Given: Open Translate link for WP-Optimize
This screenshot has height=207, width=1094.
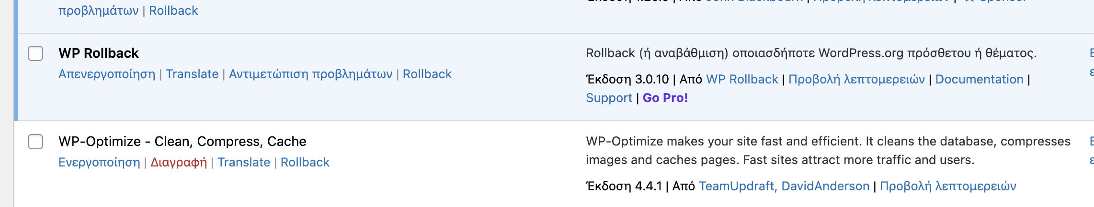Looking at the screenshot, I should click(244, 163).
